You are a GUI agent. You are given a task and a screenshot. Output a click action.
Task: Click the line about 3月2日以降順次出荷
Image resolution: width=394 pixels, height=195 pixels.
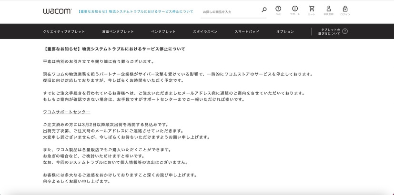(106, 125)
